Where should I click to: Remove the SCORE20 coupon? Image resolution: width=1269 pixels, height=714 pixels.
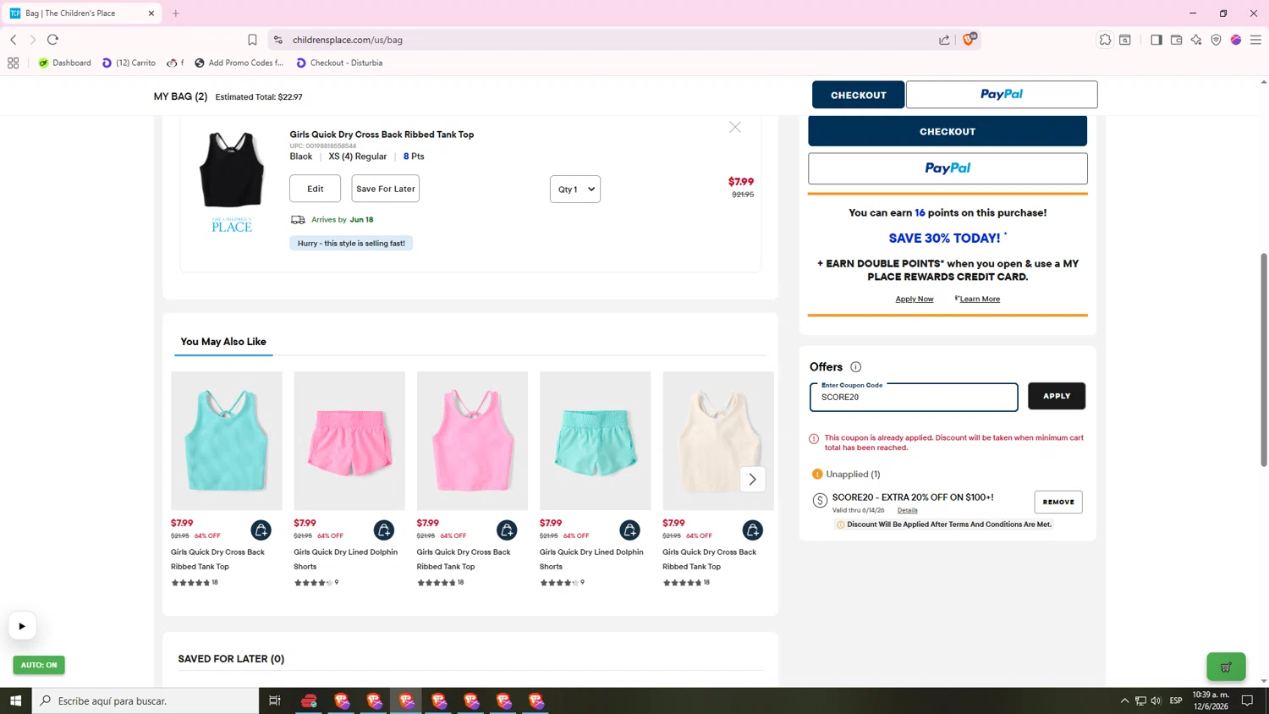point(1058,502)
